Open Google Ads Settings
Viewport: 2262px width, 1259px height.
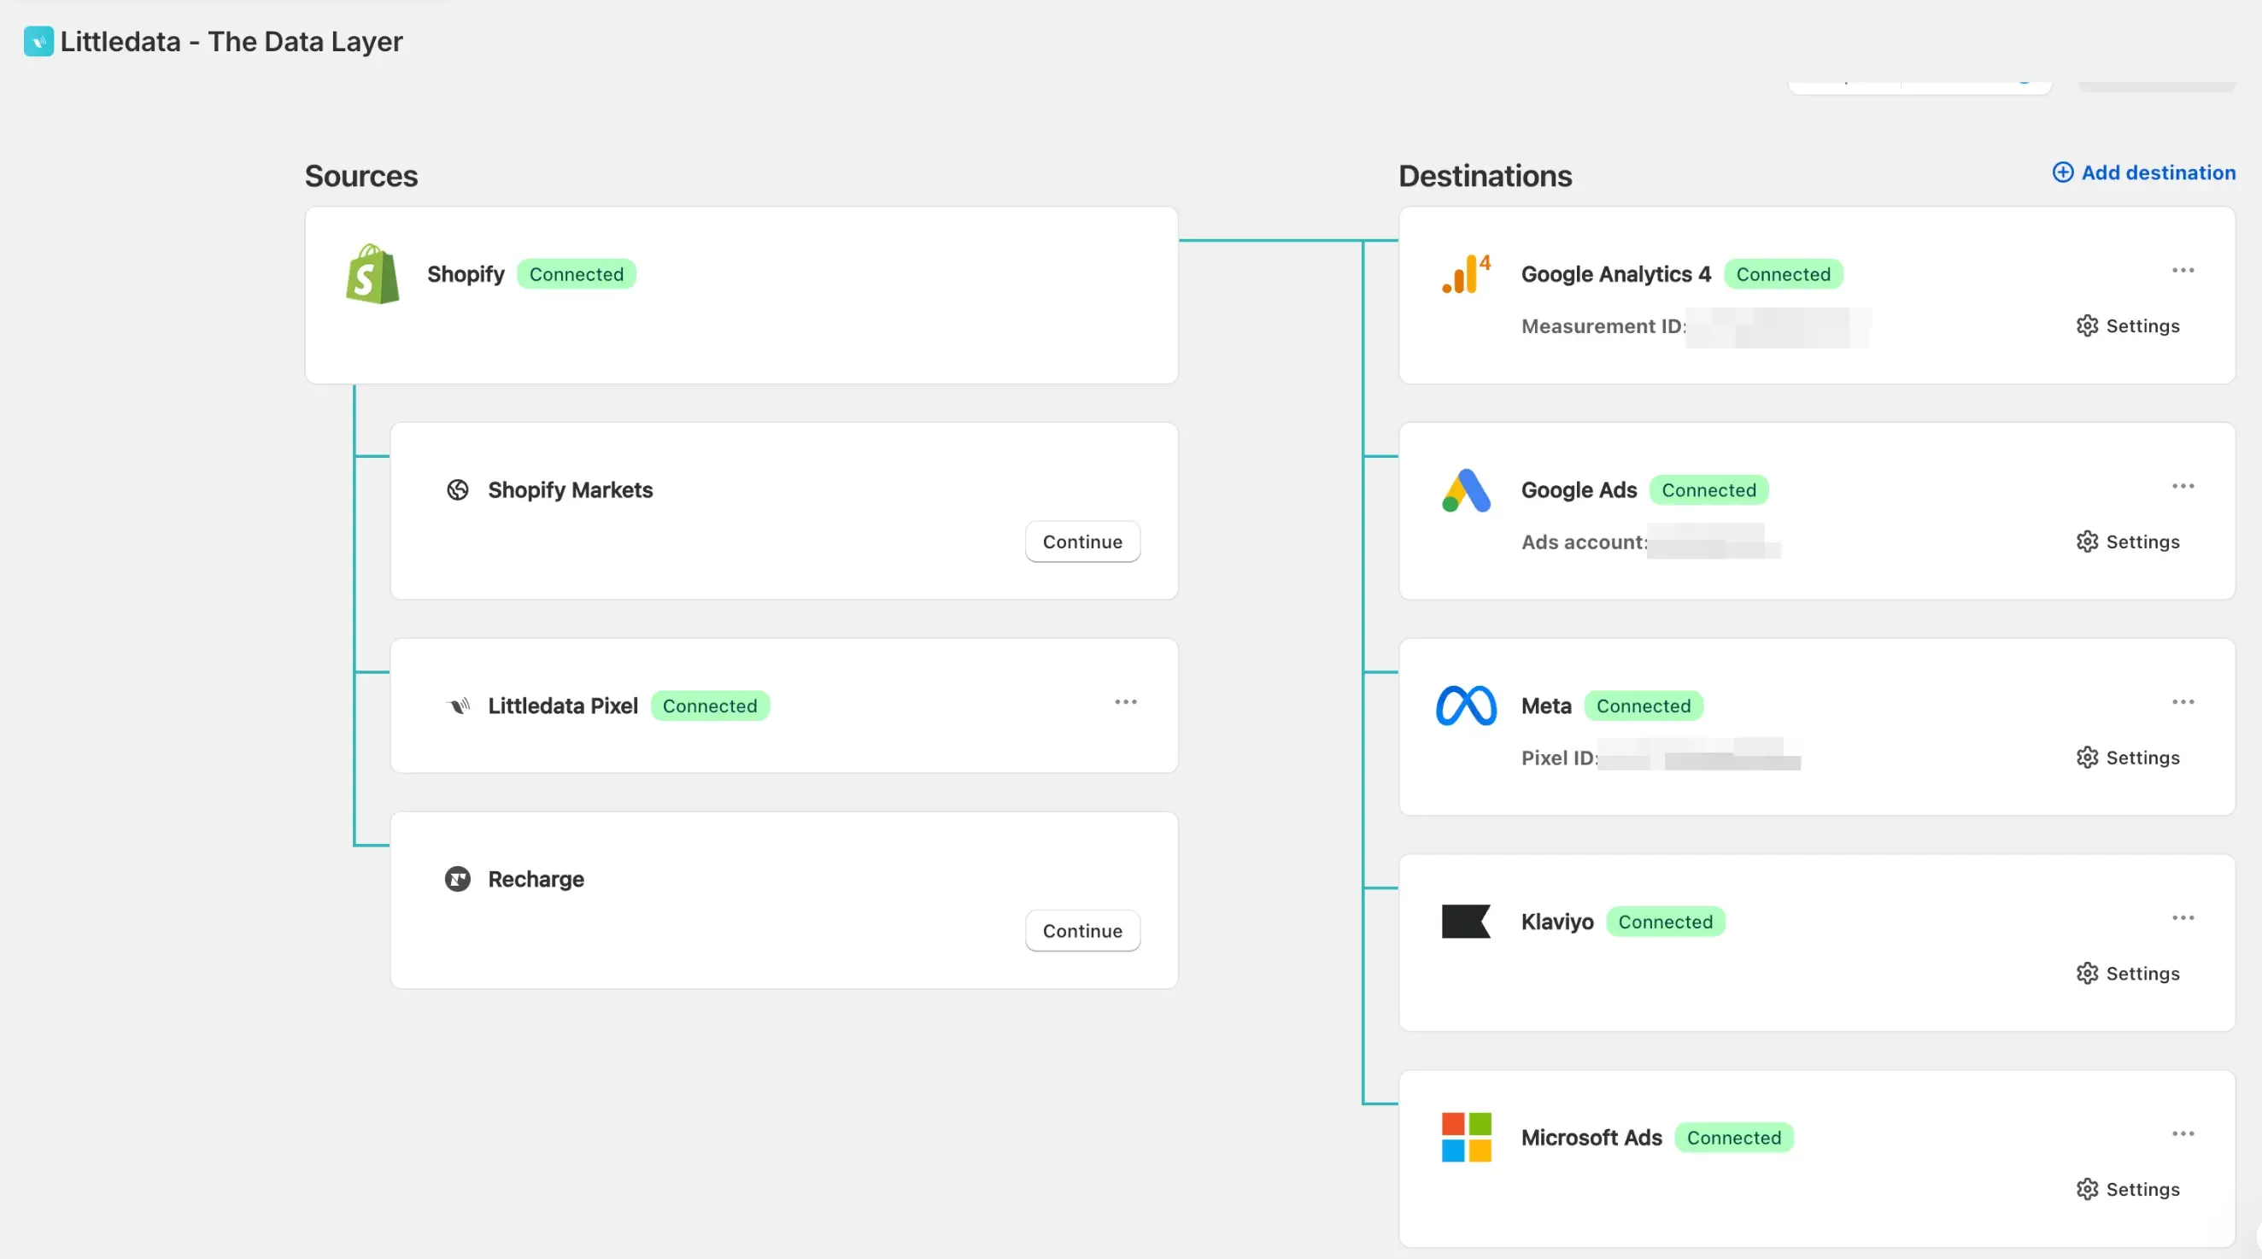coord(2128,542)
